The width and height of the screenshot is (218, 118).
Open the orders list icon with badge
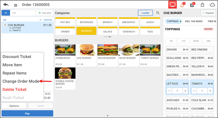tap(192, 5)
